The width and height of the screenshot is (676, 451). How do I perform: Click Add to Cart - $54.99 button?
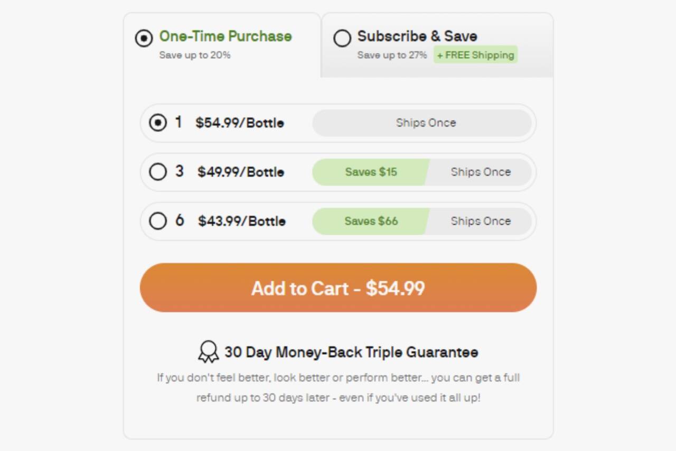click(338, 288)
